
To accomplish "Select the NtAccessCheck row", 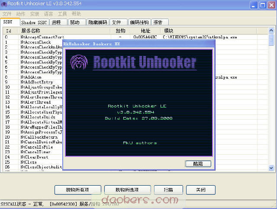I will point(33,42).
